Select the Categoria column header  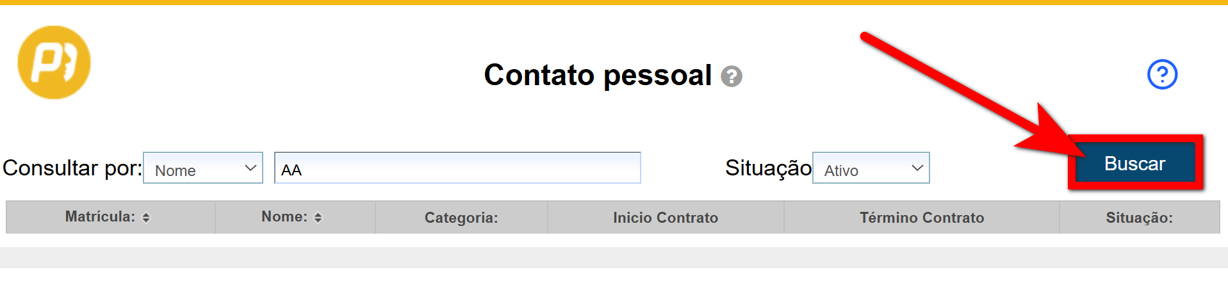461,218
